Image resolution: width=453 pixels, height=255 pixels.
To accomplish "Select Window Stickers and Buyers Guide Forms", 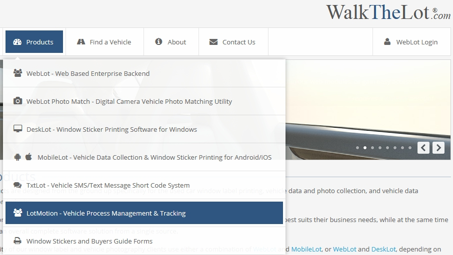I will pos(144,241).
